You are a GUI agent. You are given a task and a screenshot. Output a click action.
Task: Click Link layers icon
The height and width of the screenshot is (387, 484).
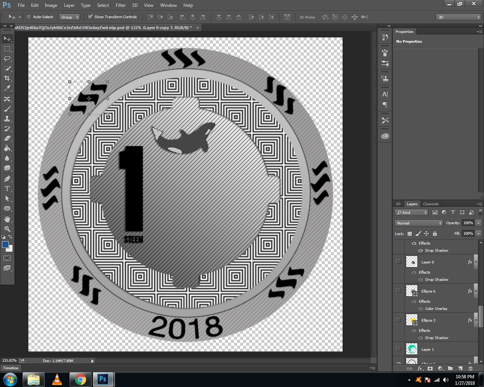click(x=410, y=368)
